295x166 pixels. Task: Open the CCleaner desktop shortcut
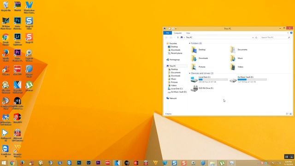coord(6,70)
